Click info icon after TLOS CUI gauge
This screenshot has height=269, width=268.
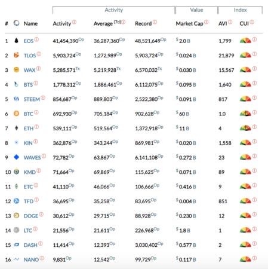tap(254, 54)
